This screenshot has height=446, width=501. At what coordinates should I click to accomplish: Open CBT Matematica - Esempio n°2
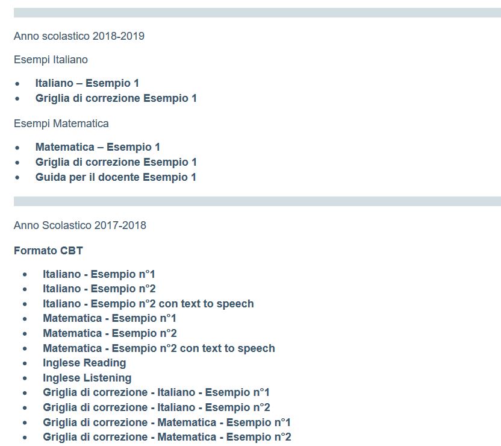(x=110, y=333)
